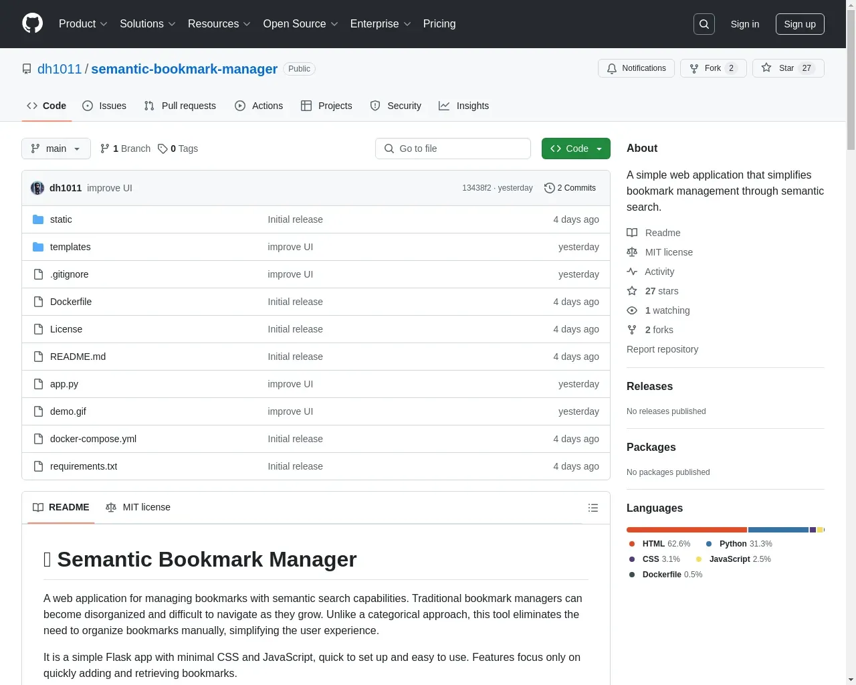Click the Python blue segment of language bar
The image size is (856, 685).
pos(778,530)
